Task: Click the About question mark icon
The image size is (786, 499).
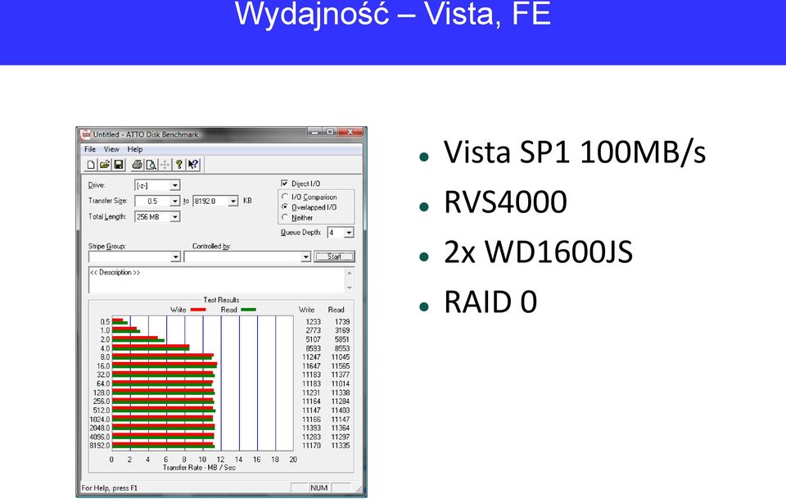Action: click(x=178, y=165)
